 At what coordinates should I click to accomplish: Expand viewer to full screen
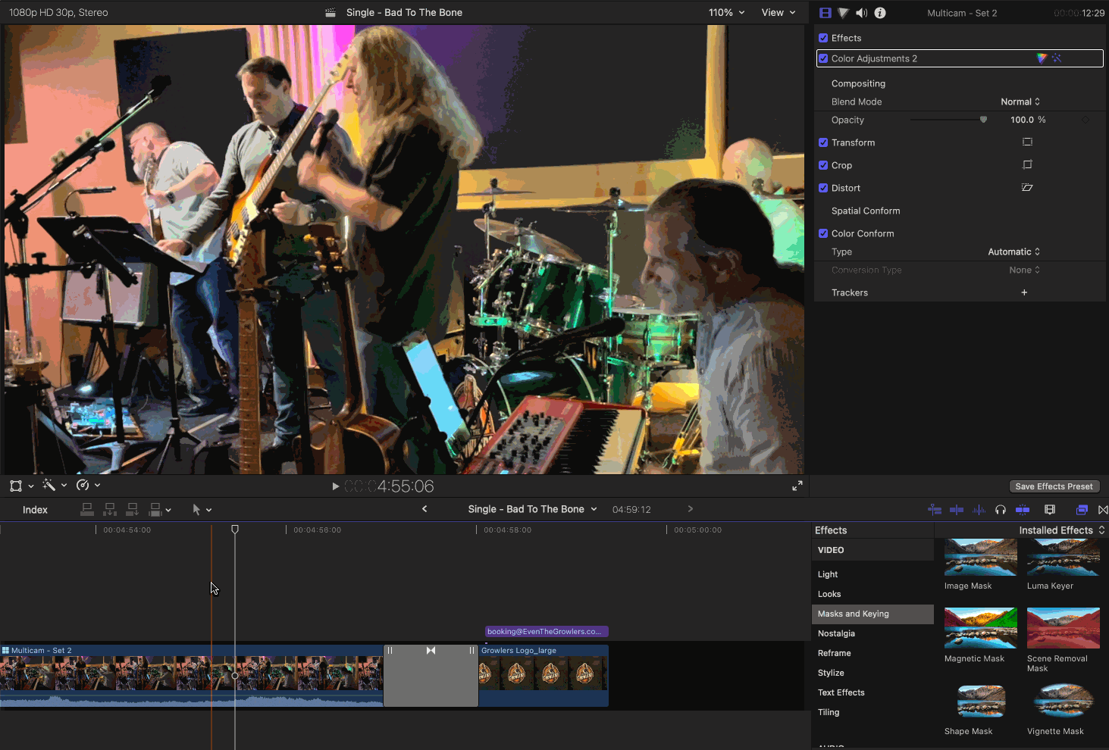[x=797, y=486]
